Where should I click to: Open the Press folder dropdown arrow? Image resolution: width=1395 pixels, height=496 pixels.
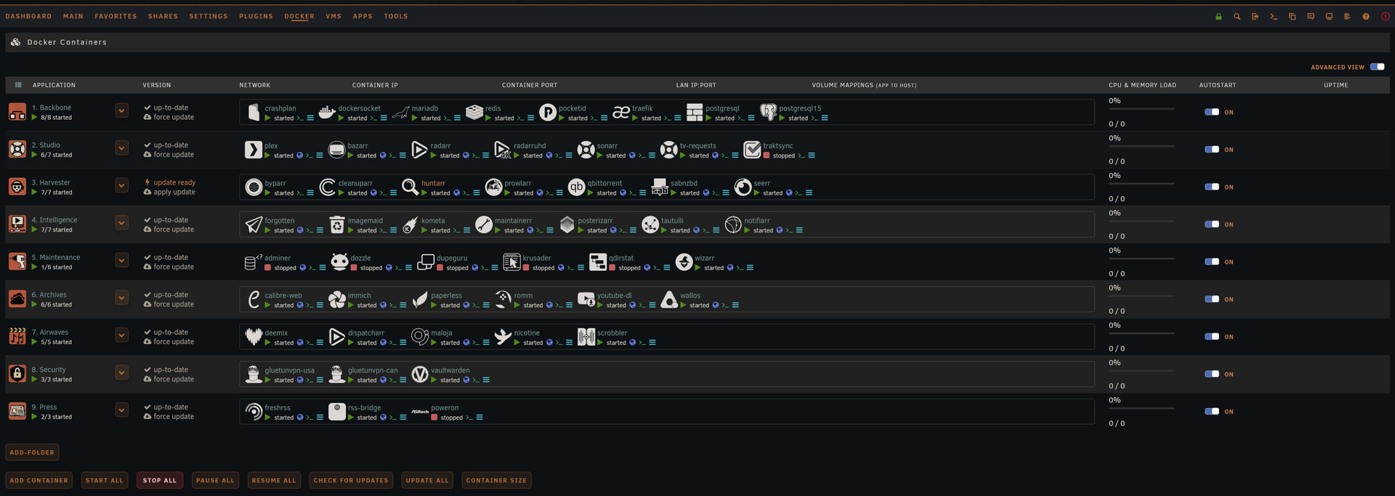122,410
